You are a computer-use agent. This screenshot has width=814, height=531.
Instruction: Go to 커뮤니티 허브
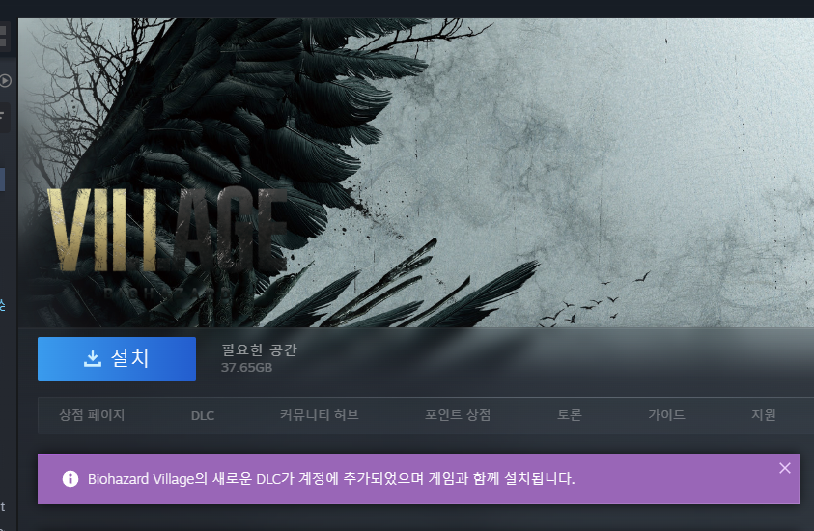coord(320,415)
